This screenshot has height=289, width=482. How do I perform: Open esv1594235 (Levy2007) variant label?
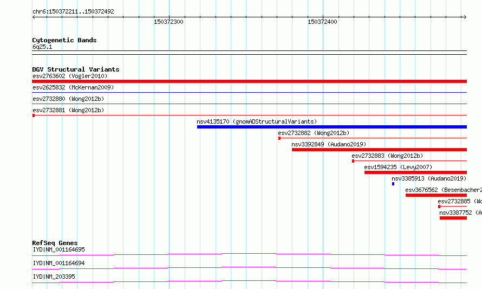coord(398,167)
